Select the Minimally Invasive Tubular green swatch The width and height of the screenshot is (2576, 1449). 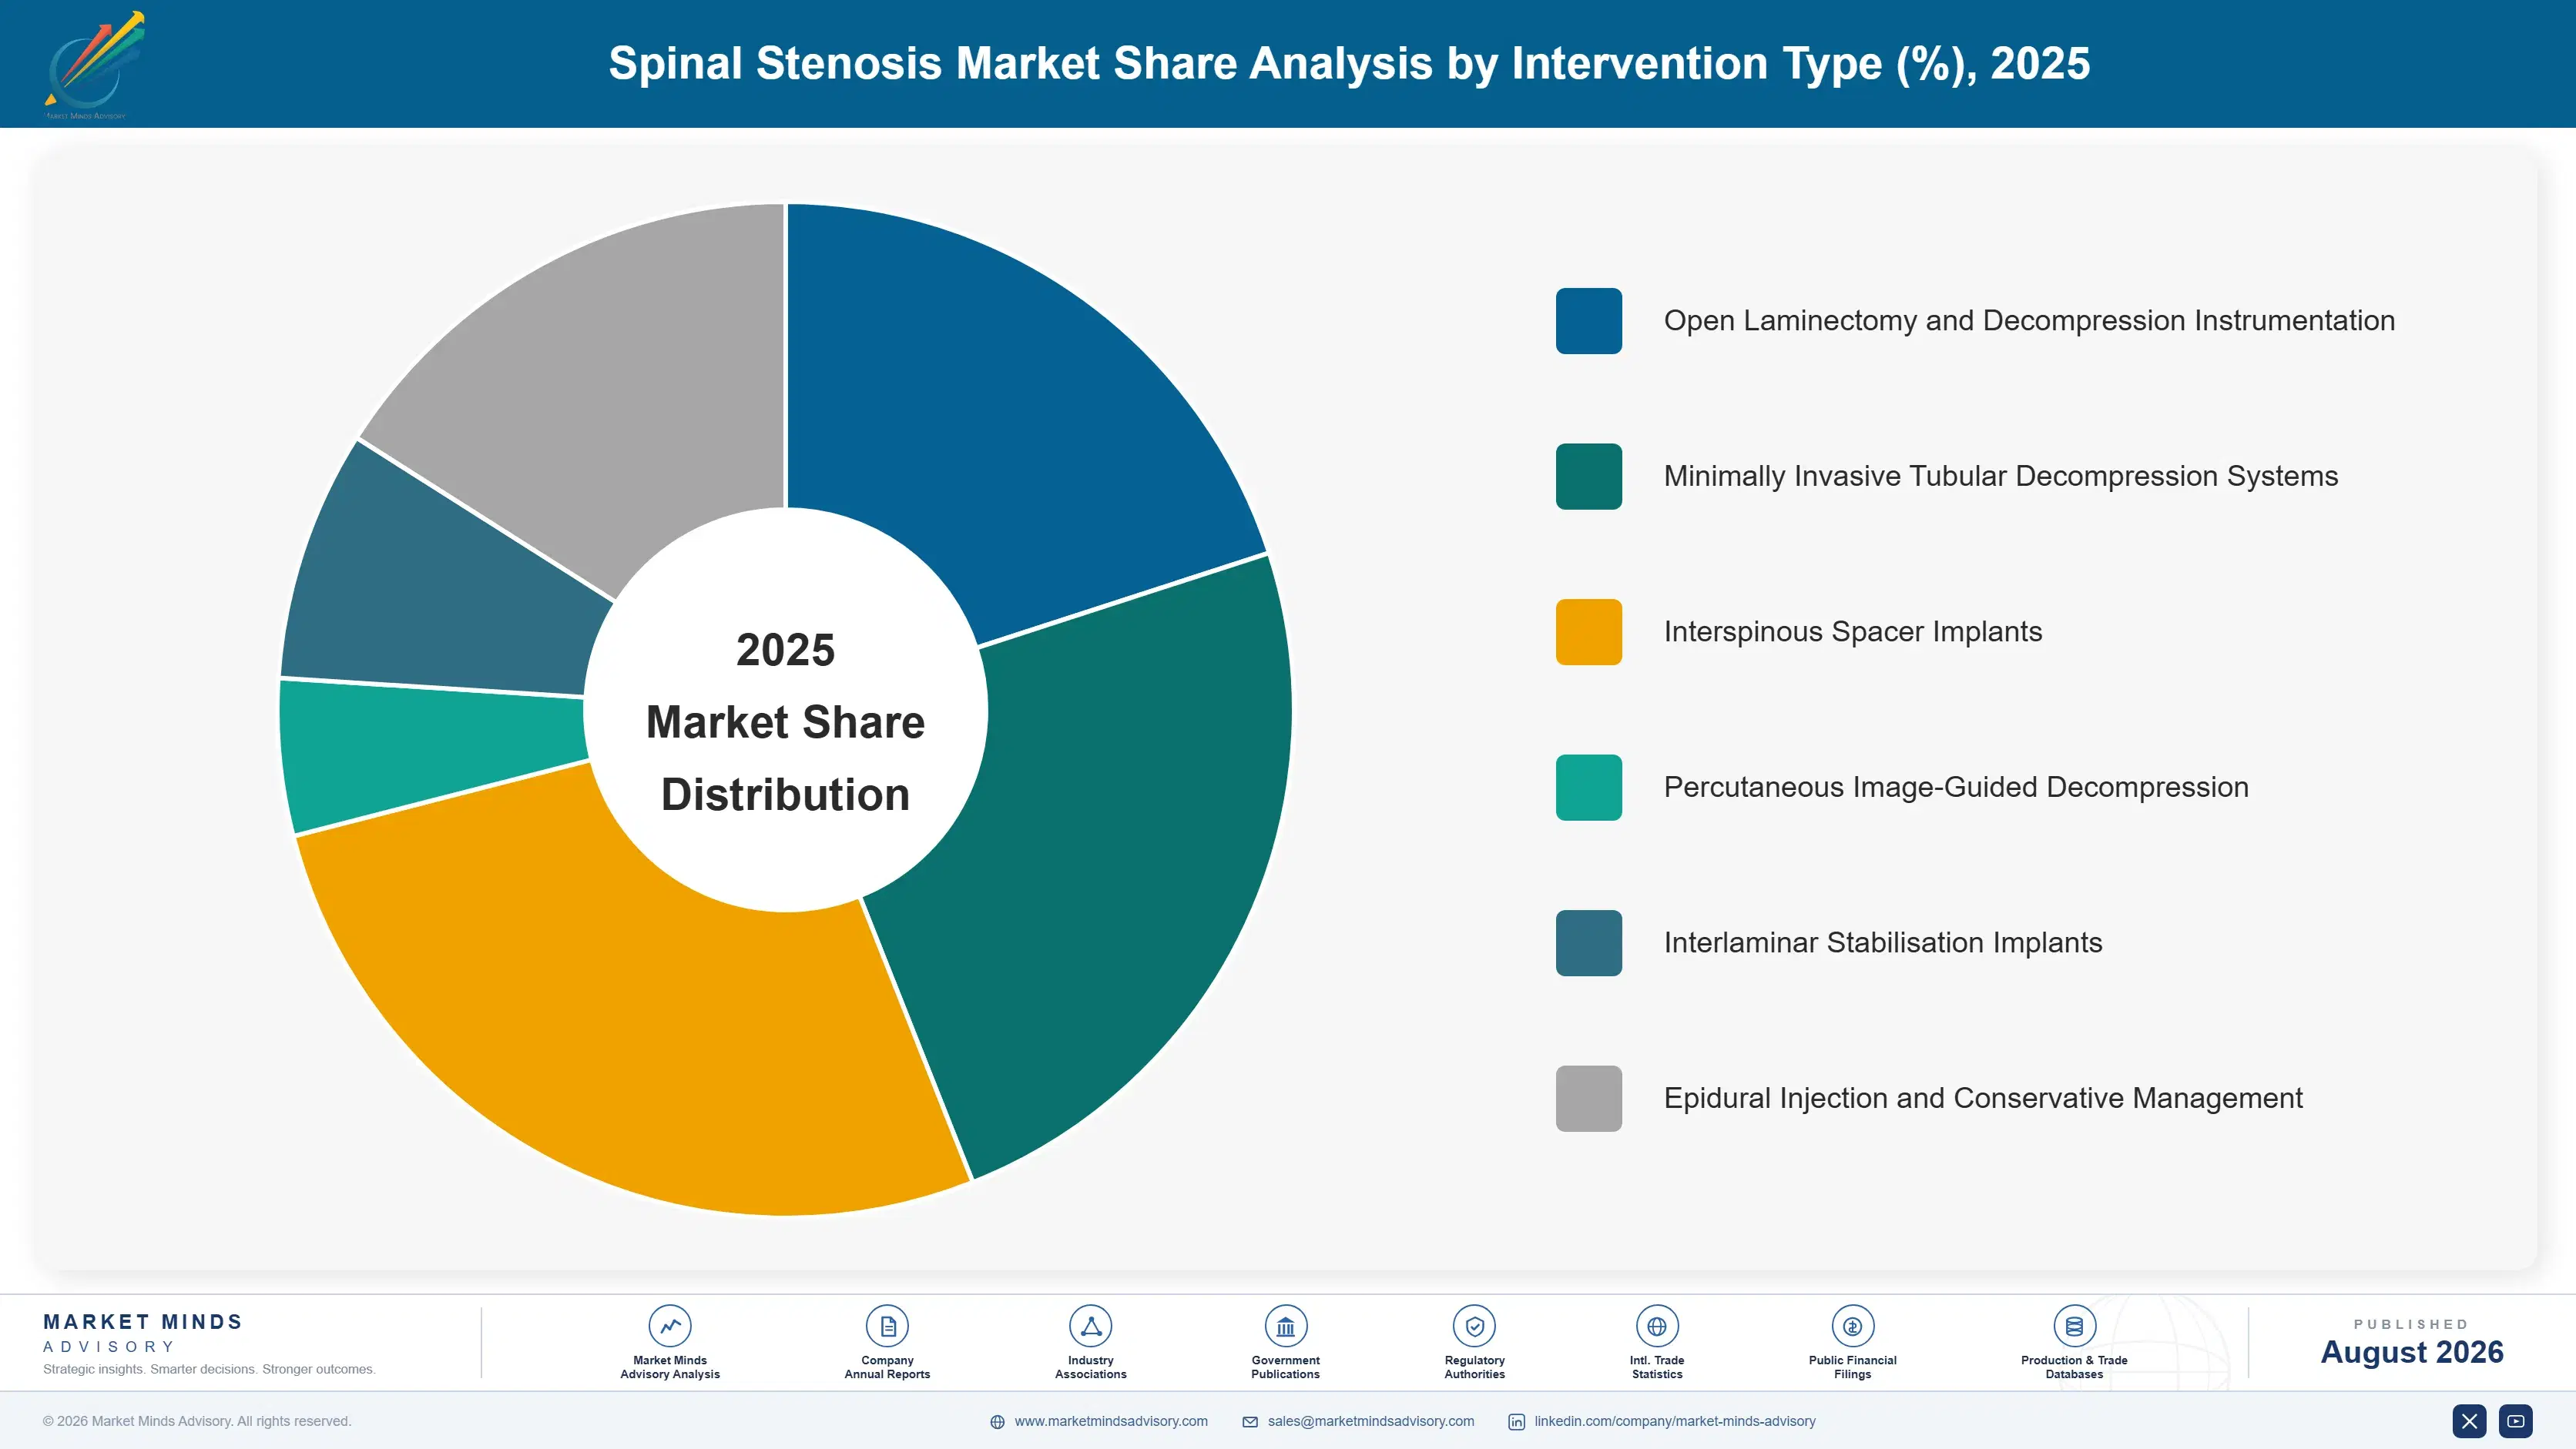[x=1588, y=477]
